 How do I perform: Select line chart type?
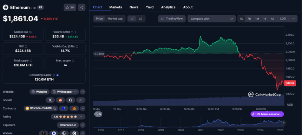click(132, 19)
